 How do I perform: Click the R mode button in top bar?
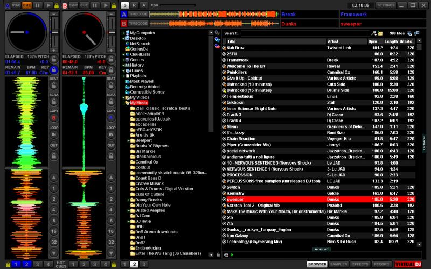click(x=134, y=5)
